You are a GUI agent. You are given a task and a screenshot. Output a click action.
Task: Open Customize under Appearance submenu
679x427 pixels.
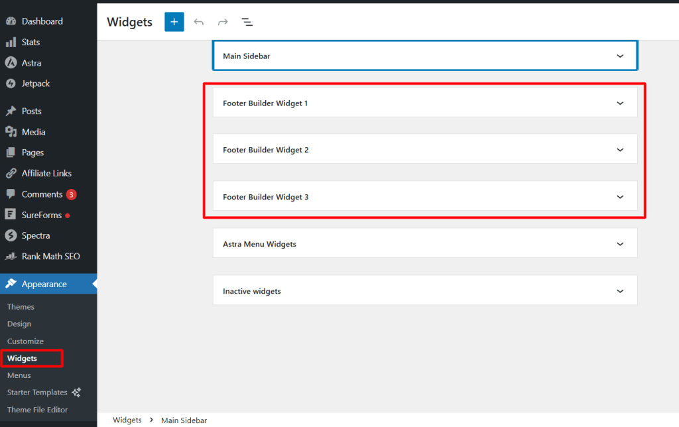coord(25,341)
